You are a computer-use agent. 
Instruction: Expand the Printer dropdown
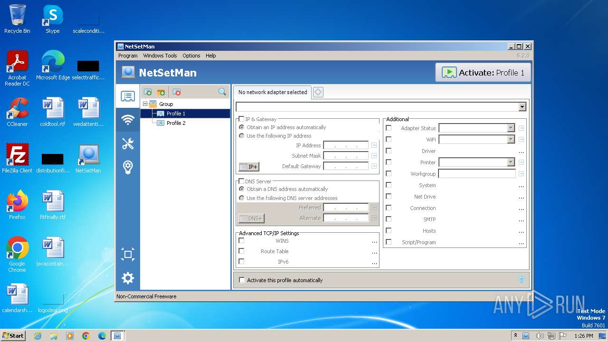(x=511, y=162)
